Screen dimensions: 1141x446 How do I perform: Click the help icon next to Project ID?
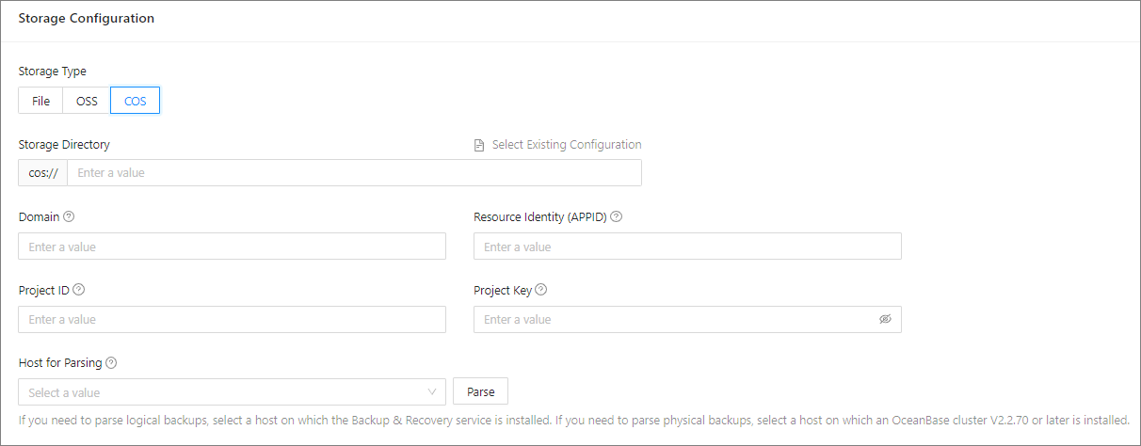[79, 290]
